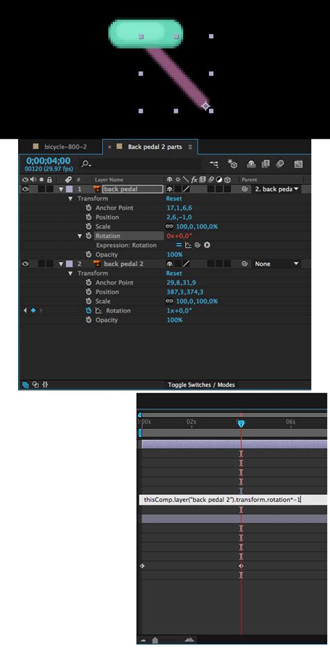Click the blue current time indicator handle

[241, 423]
